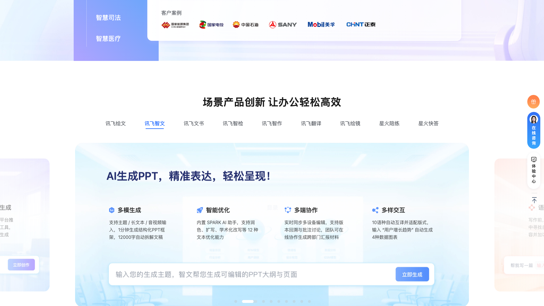The image size is (544, 306).
Task: Click the 立即生成 button
Action: click(x=412, y=274)
